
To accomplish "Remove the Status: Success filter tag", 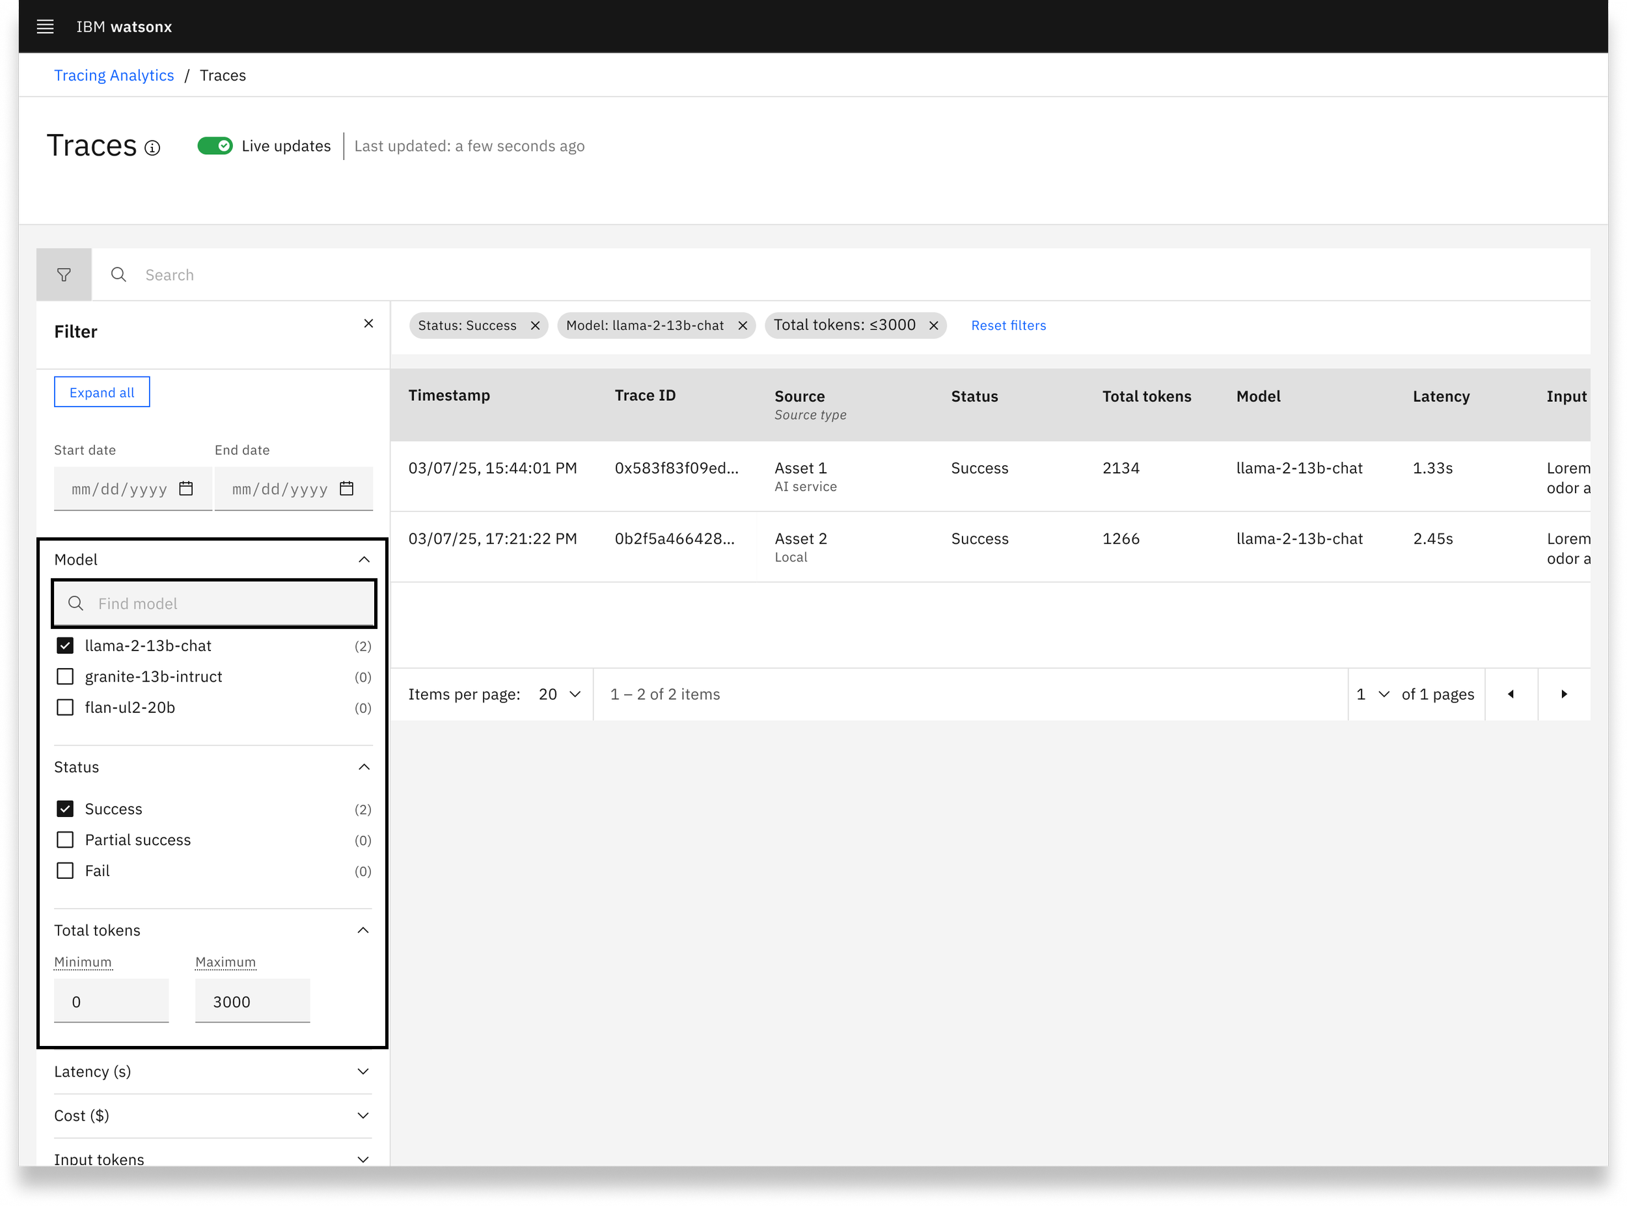I will pos(535,326).
